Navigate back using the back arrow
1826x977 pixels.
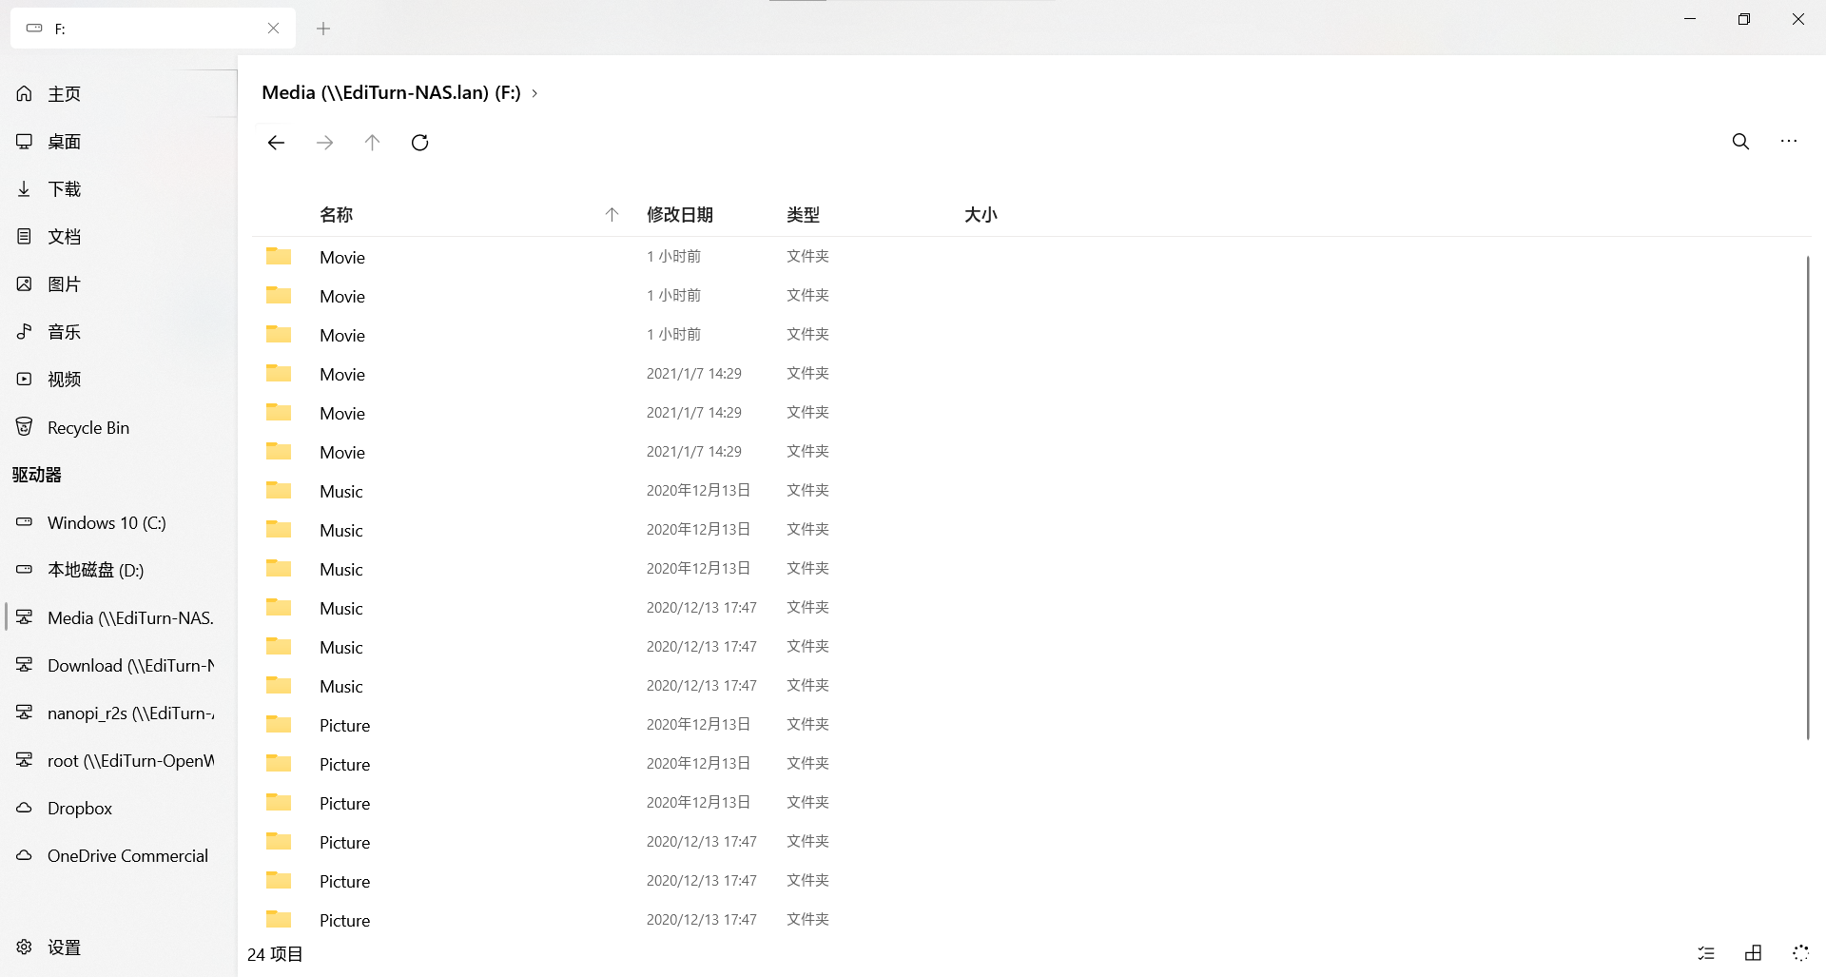pos(276,143)
